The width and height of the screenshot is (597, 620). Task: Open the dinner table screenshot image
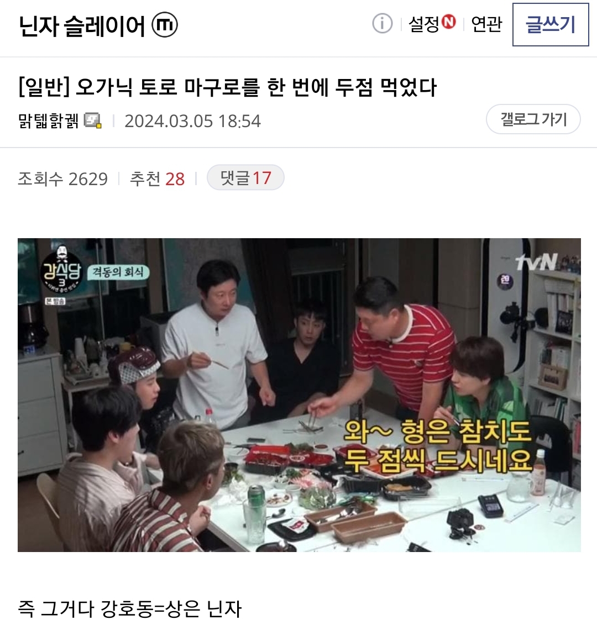(x=299, y=395)
